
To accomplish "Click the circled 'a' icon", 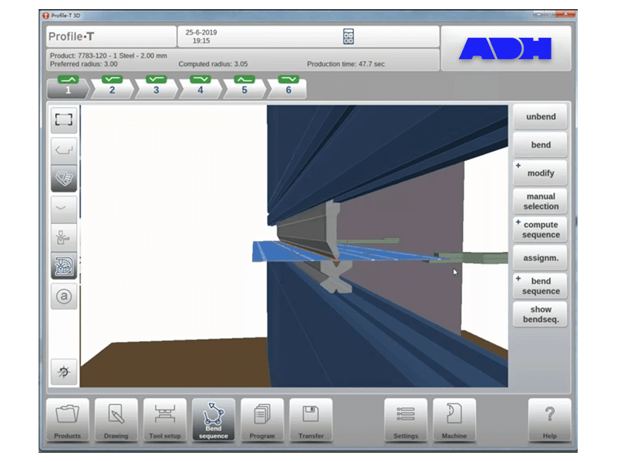I will [64, 296].
